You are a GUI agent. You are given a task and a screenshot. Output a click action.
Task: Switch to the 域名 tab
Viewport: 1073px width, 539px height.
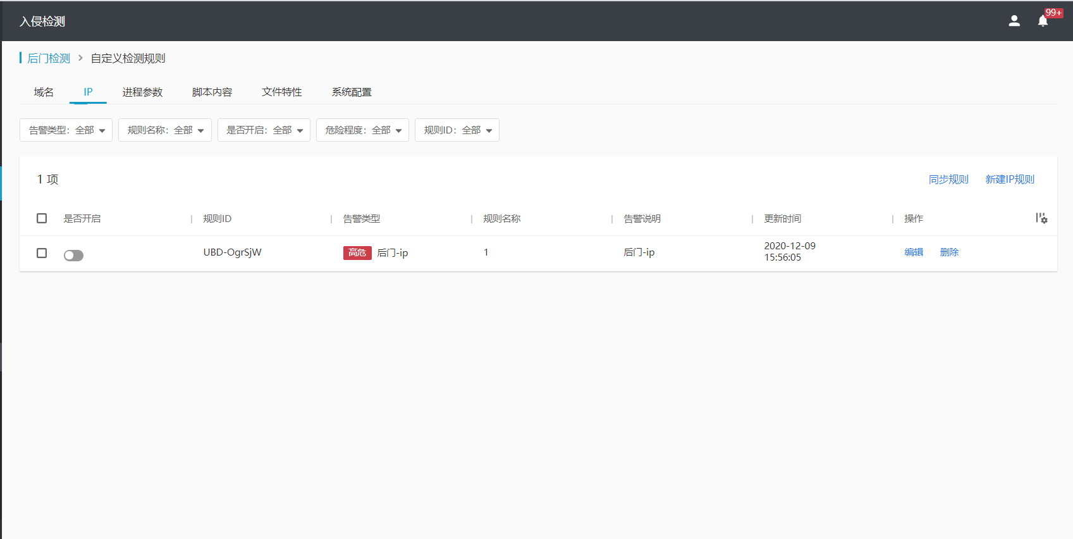coord(44,92)
